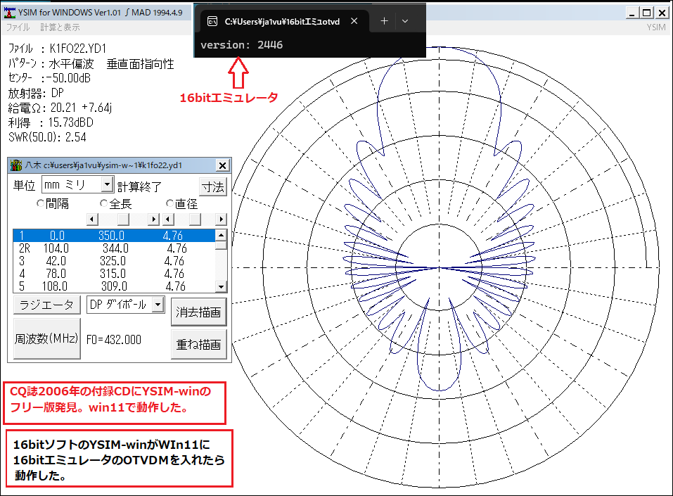Open a new terminal tab with plus
This screenshot has height=496, width=673.
[384, 21]
